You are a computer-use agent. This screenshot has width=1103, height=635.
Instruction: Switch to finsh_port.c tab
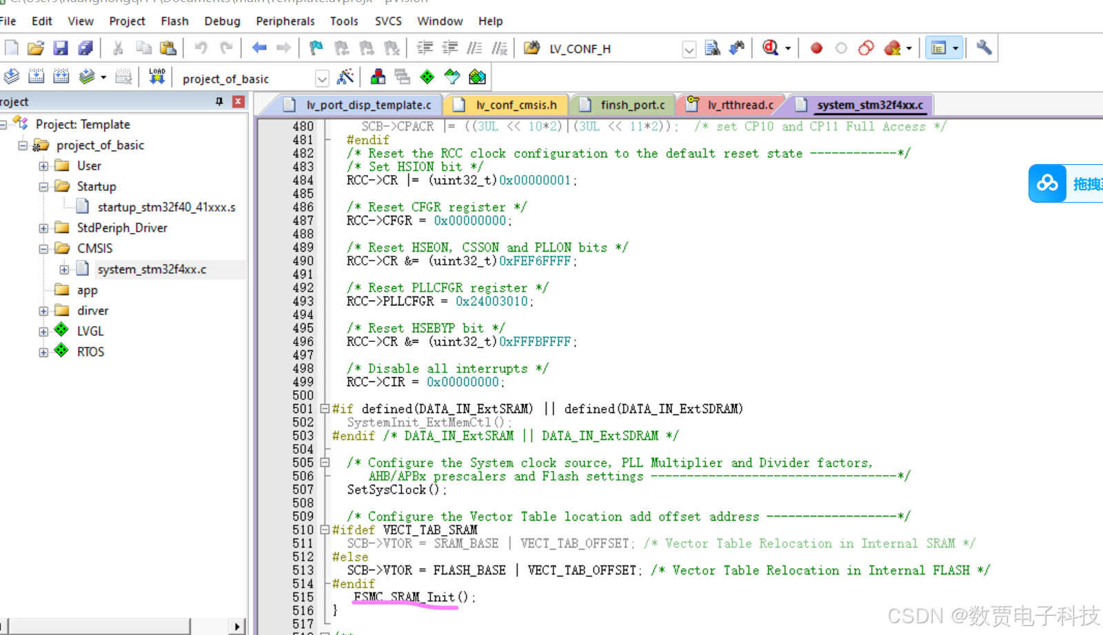(623, 105)
